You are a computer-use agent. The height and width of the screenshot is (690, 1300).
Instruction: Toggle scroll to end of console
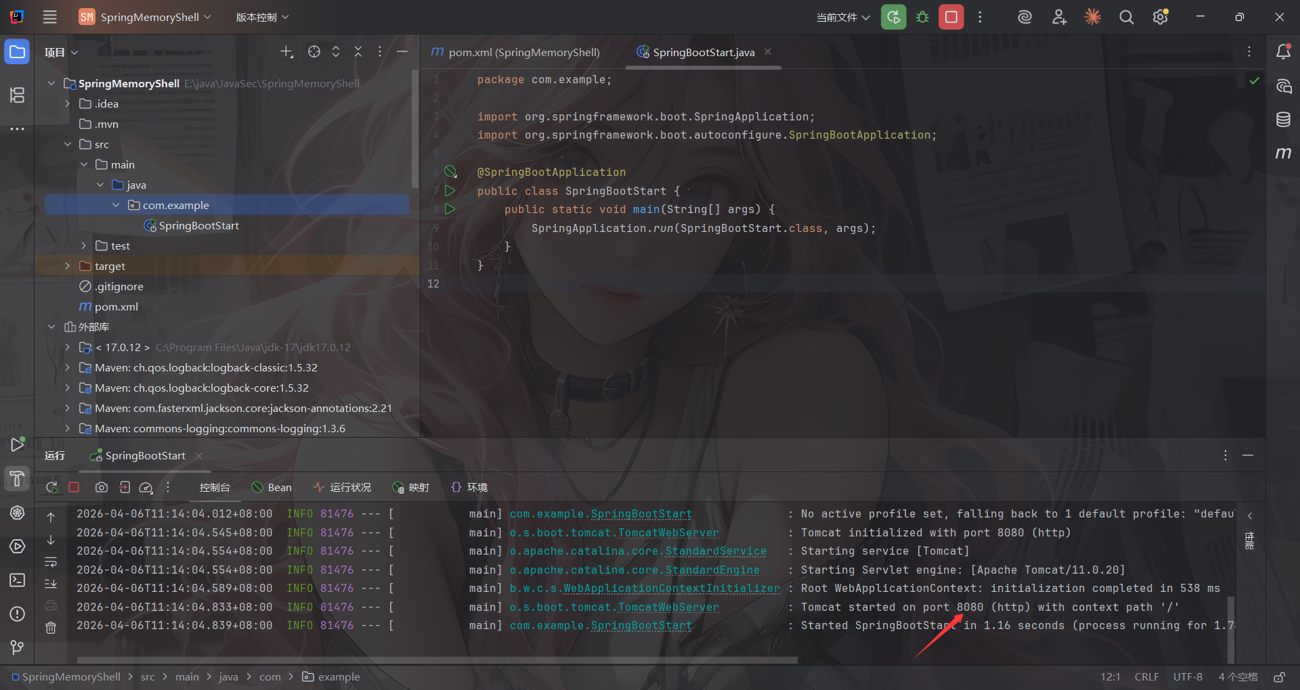click(x=51, y=584)
